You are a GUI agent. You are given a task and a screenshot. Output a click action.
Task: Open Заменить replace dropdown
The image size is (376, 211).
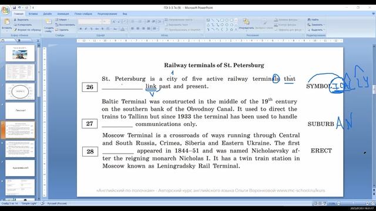pos(316,25)
